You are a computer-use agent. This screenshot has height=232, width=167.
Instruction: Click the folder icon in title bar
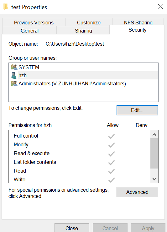[6, 7]
